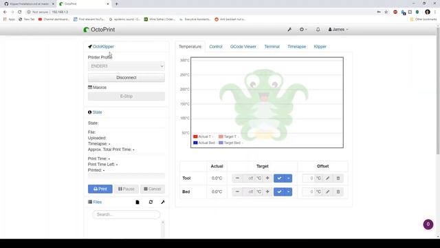Open the GCode Viewer tab

[x=243, y=47]
